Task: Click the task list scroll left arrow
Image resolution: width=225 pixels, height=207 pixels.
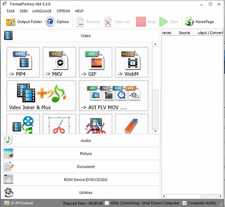Action: 164,196
